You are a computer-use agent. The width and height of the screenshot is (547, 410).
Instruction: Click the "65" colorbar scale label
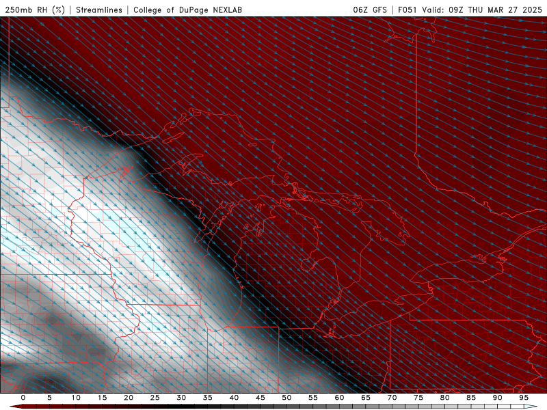(366, 398)
